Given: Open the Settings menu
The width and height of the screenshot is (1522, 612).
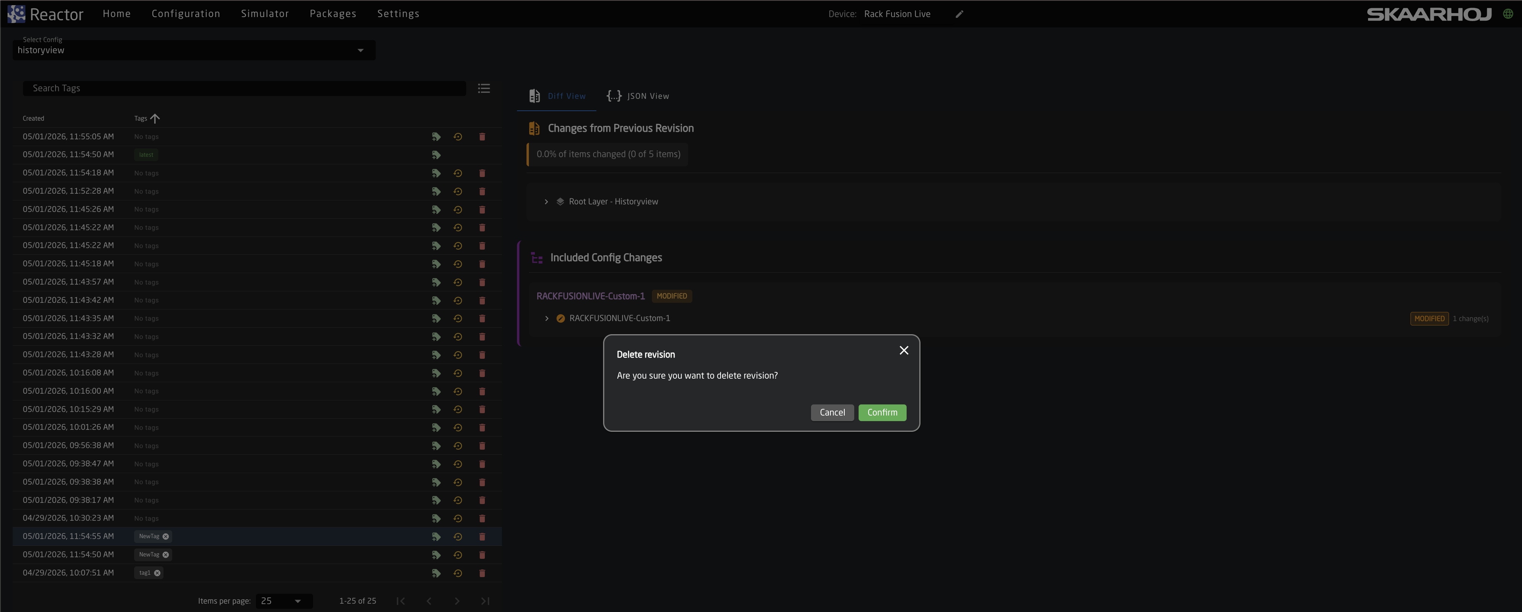Looking at the screenshot, I should 398,13.
